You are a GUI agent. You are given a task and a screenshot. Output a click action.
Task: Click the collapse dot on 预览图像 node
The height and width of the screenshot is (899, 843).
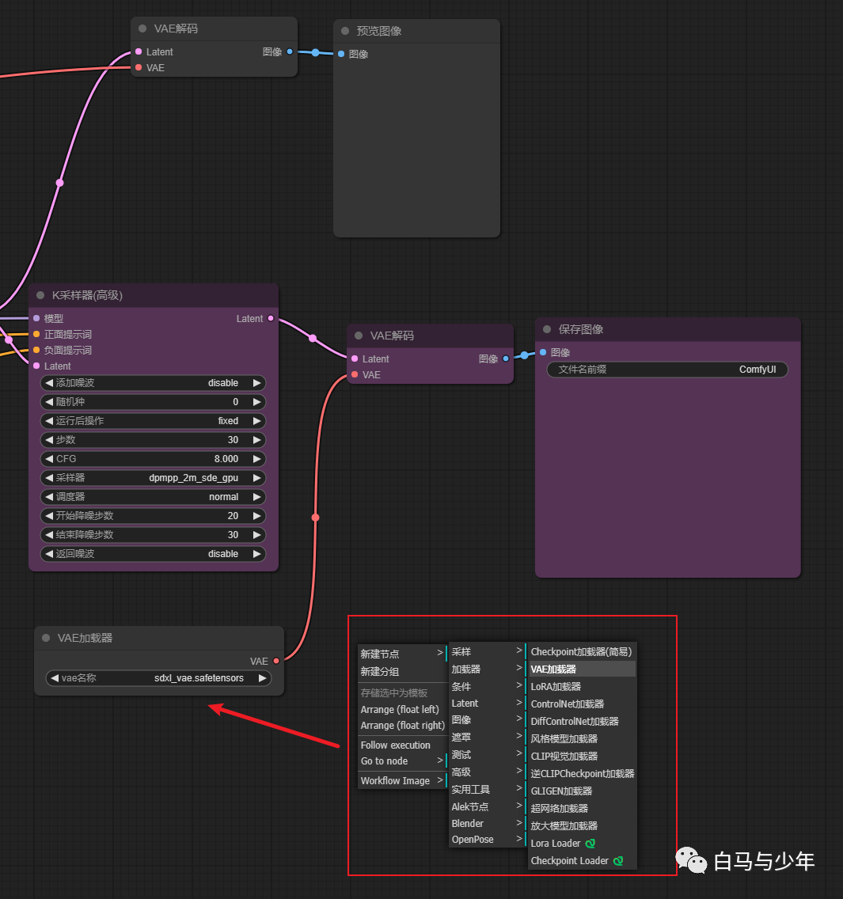(345, 31)
